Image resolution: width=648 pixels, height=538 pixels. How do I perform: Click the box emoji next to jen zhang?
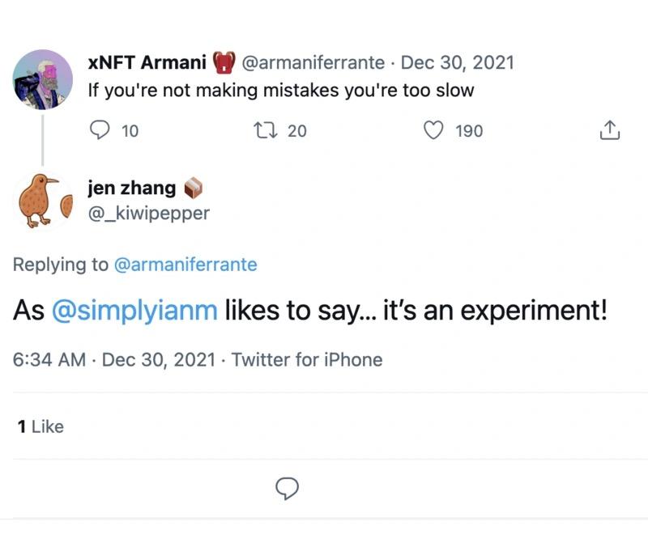tap(193, 189)
